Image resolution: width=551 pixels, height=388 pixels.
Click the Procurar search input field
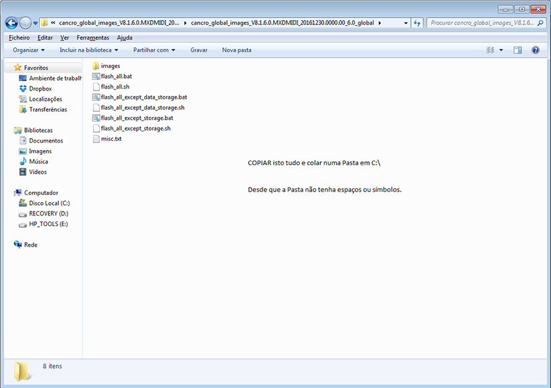(x=480, y=23)
